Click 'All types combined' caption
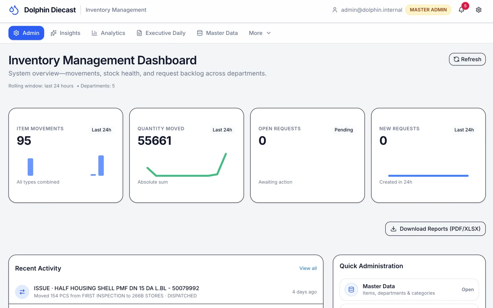493x308 pixels. 38,182
